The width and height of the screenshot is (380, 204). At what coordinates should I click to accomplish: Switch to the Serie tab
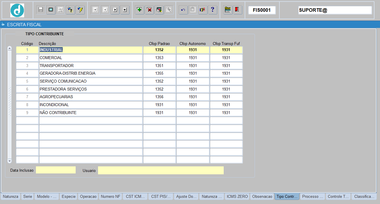[x=28, y=197]
